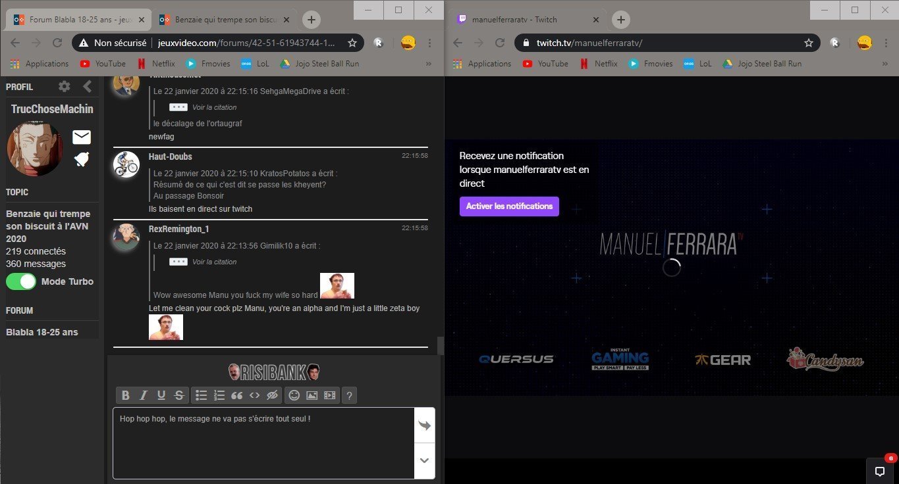Insert a code block
Viewport: 899px width, 484px height.
click(255, 395)
